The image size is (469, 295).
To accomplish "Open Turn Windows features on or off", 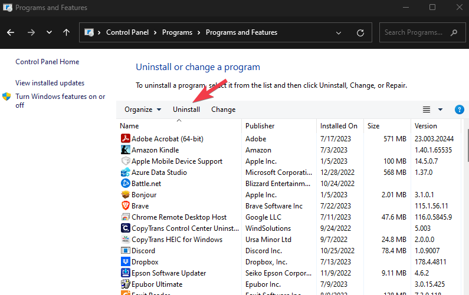I will (x=60, y=101).
